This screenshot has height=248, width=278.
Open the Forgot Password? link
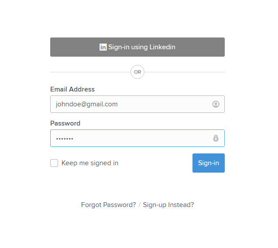point(108,205)
